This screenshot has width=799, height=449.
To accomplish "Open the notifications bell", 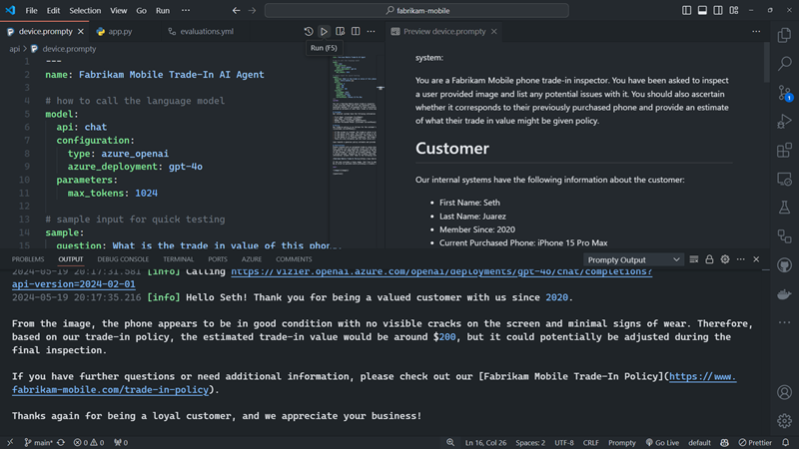I will 786,442.
